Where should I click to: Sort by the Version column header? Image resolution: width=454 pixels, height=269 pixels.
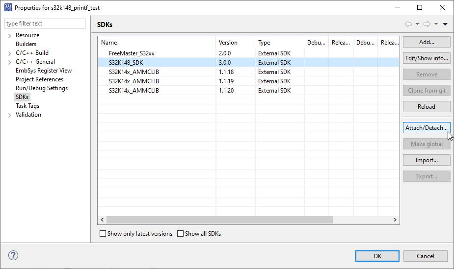(236, 43)
